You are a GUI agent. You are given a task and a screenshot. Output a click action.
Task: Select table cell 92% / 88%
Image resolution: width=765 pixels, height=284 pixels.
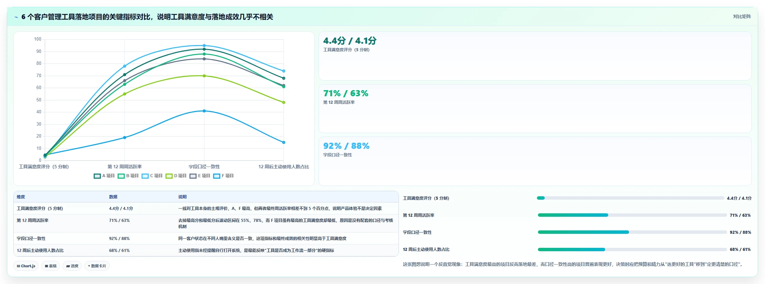(119, 239)
